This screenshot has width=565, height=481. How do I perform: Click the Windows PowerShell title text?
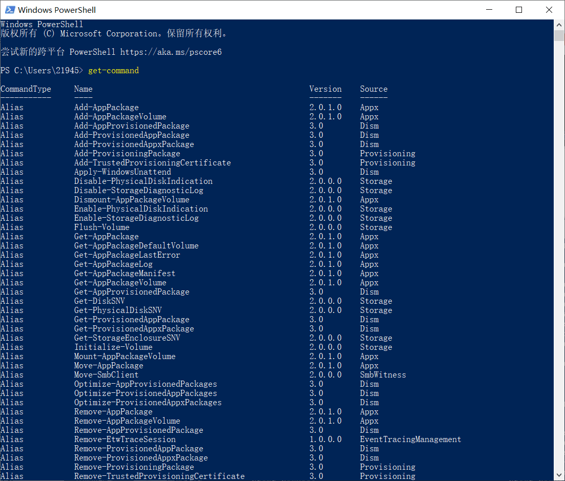[57, 10]
